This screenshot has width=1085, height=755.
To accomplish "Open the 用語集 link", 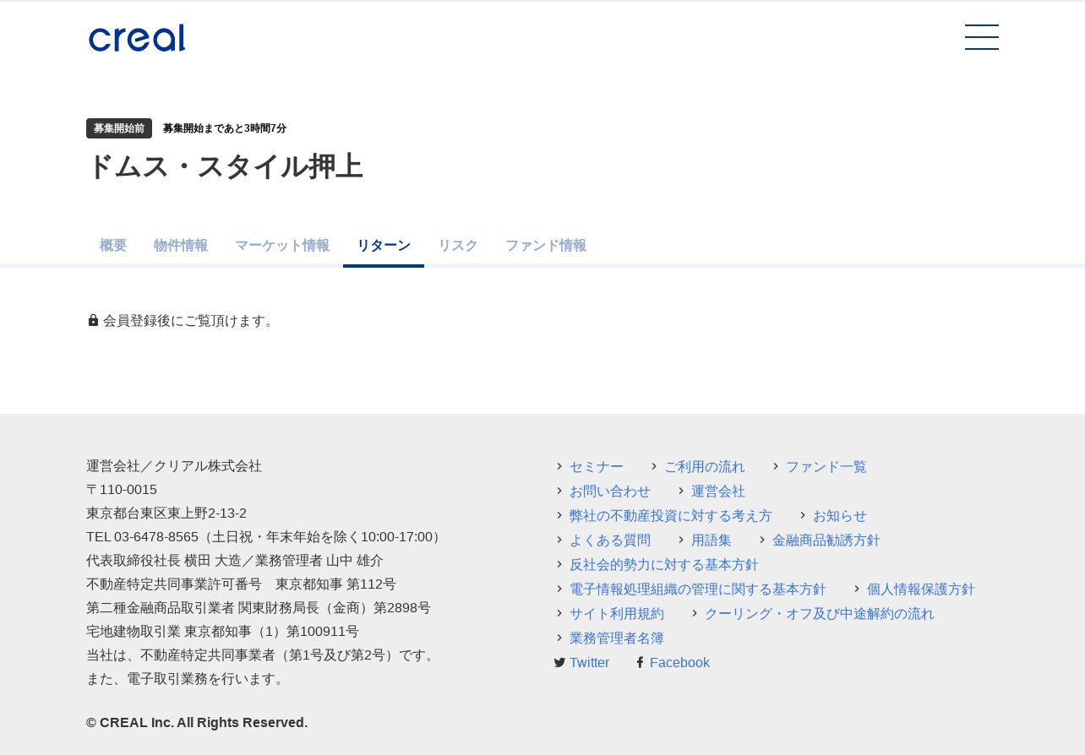I will point(712,540).
